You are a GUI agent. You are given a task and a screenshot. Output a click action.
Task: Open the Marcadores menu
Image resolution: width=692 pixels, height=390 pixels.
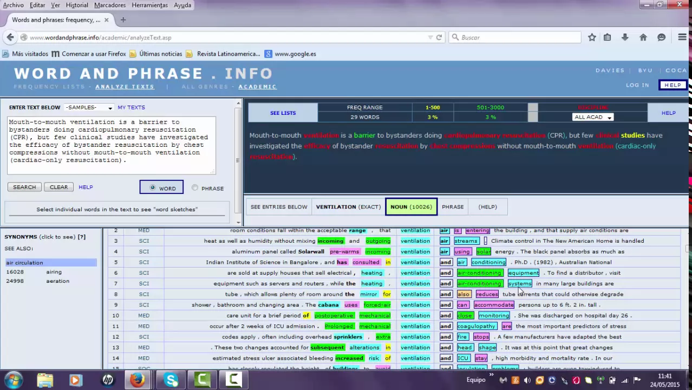click(x=110, y=5)
